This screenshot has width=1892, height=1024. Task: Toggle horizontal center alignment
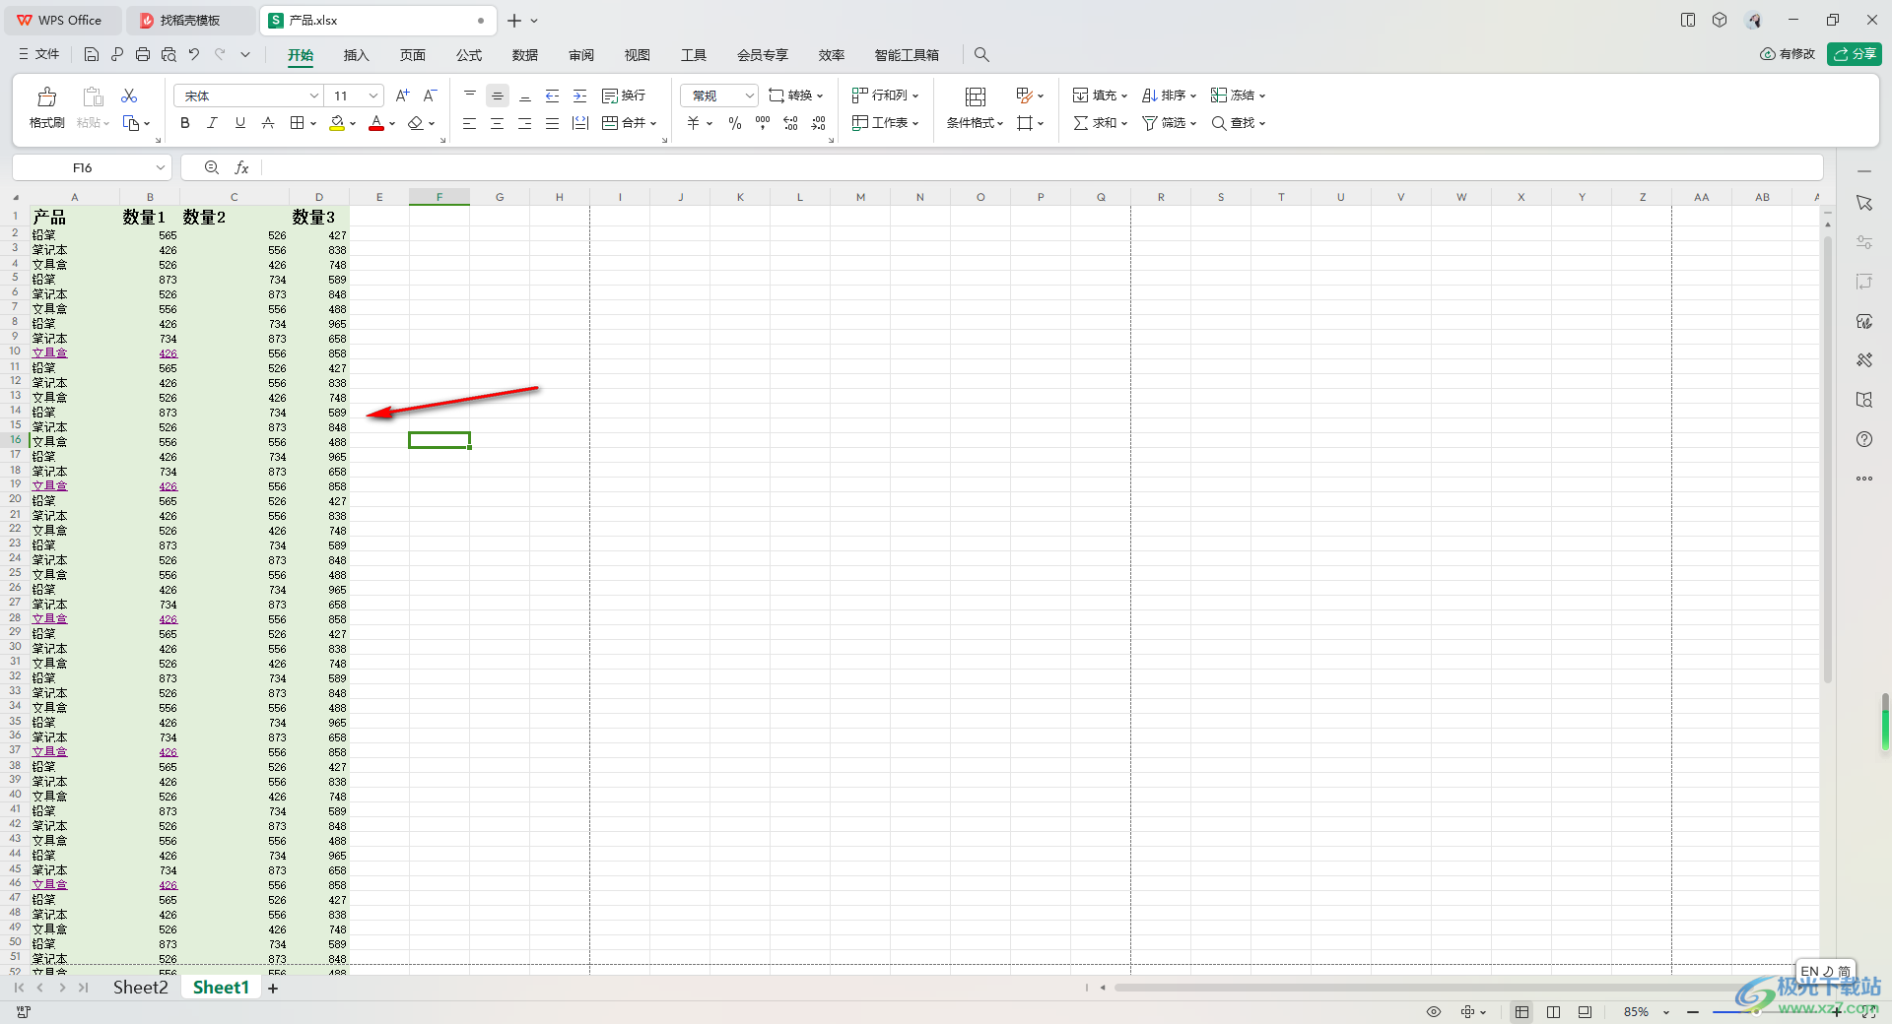pyautogui.click(x=498, y=123)
